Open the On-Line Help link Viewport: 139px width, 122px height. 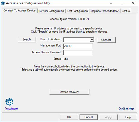126,108
